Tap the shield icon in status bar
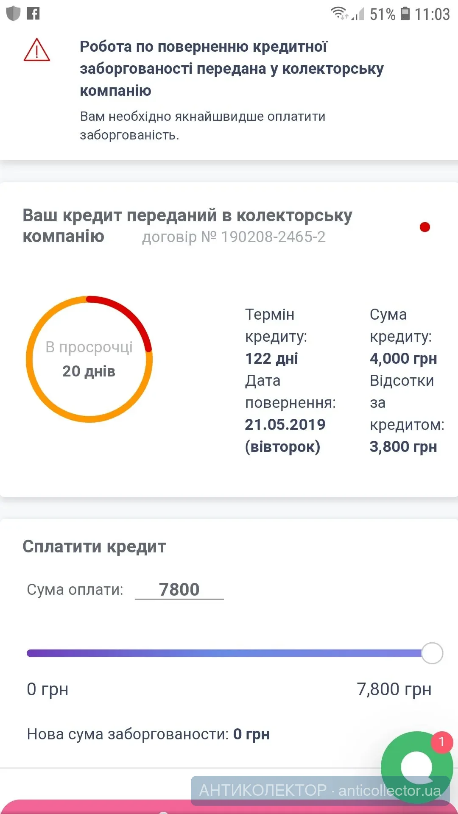This screenshot has height=814, width=458. [x=13, y=14]
